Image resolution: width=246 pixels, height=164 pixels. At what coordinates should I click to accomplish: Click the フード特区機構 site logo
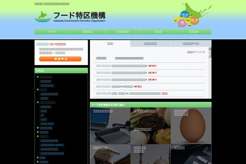tap(70, 17)
